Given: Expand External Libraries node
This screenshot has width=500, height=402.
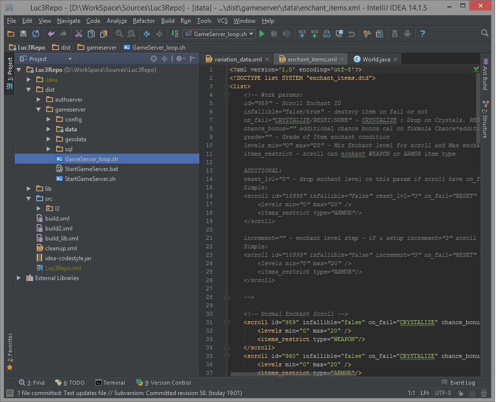Looking at the screenshot, I should (x=19, y=278).
